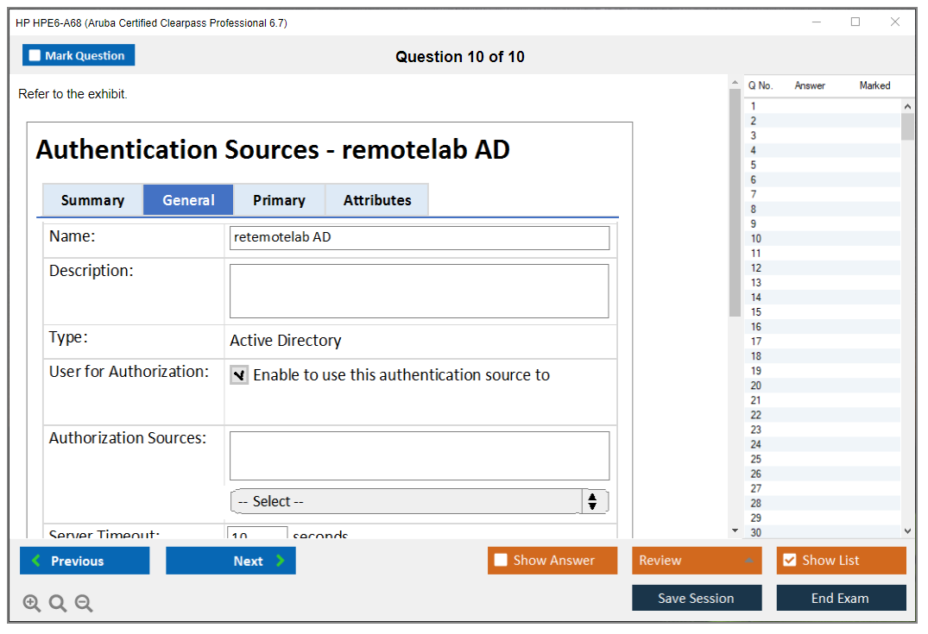
Task: Tick the Mark Question checkbox
Action: 35,56
